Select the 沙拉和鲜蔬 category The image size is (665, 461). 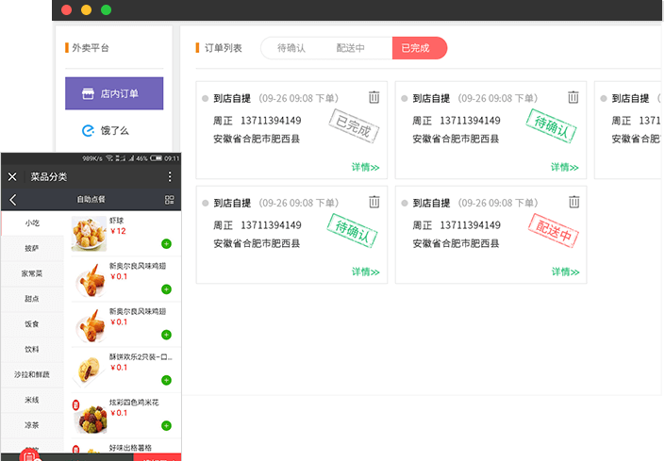point(33,374)
